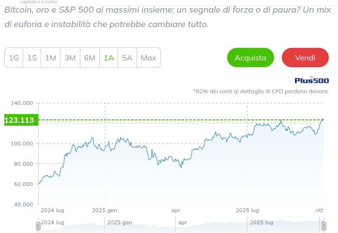This screenshot has width=338, height=233.
Task: Choose the 5A time range
Action: (127, 58)
